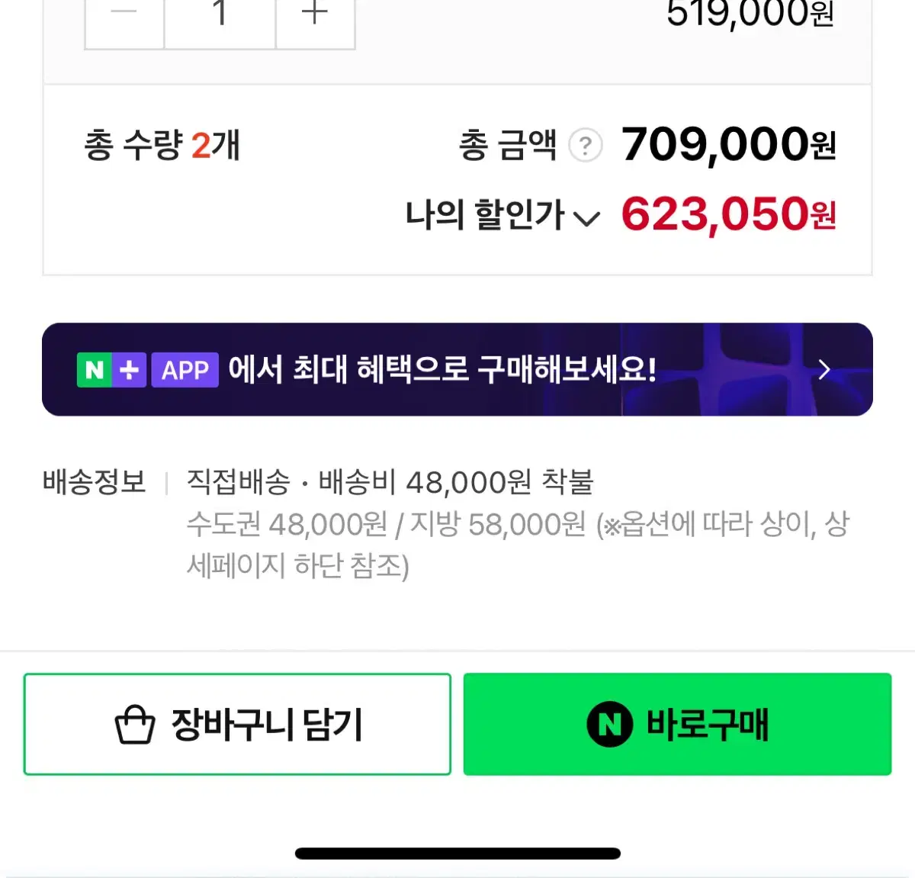The width and height of the screenshot is (915, 878).
Task: Open the 최대 혜택으로 구매해보세요 banner text
Action: click(x=442, y=370)
